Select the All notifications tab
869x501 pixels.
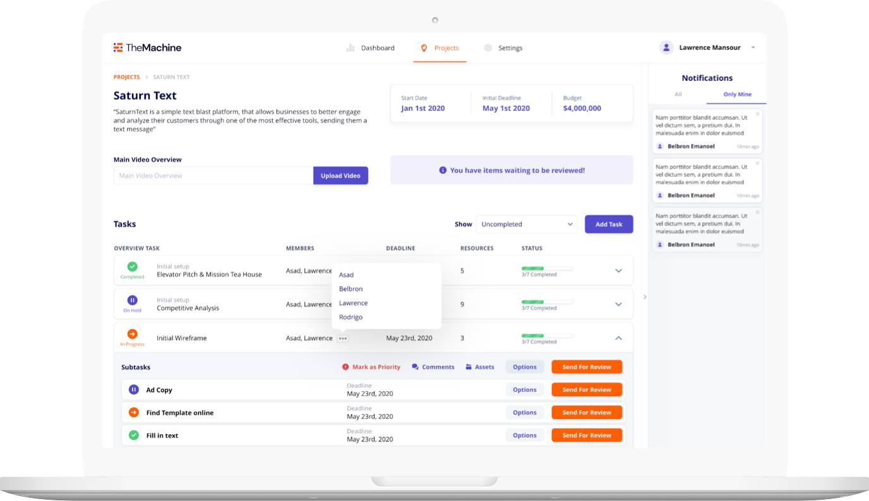(x=678, y=94)
